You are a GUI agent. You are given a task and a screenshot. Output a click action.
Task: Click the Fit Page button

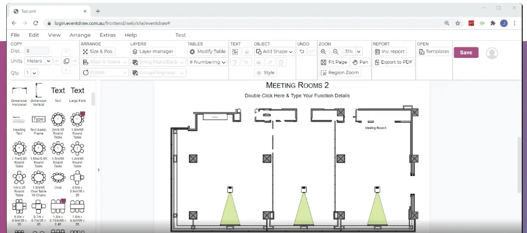[x=334, y=62]
